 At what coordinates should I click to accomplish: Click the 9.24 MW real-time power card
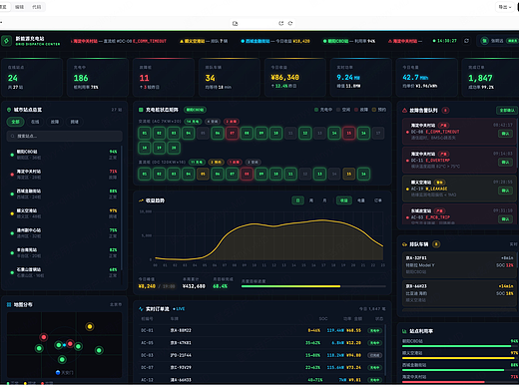(361, 78)
